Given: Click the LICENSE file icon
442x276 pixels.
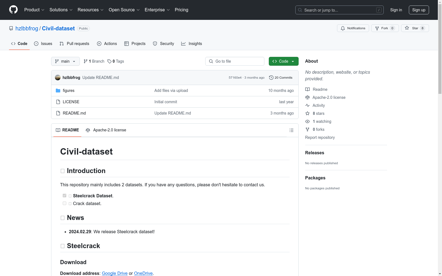Looking at the screenshot, I should (58, 102).
